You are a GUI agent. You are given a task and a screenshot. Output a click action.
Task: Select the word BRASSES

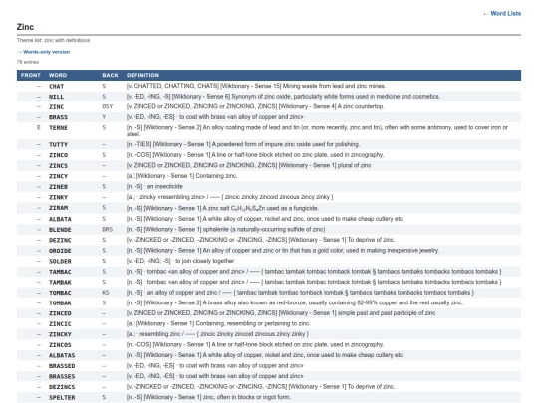pos(62,376)
